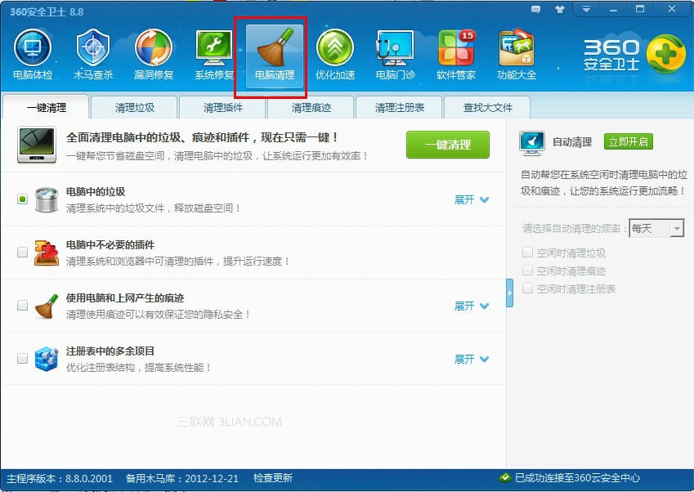Click the green 一键清理 button
This screenshot has height=492, width=694.
(448, 145)
